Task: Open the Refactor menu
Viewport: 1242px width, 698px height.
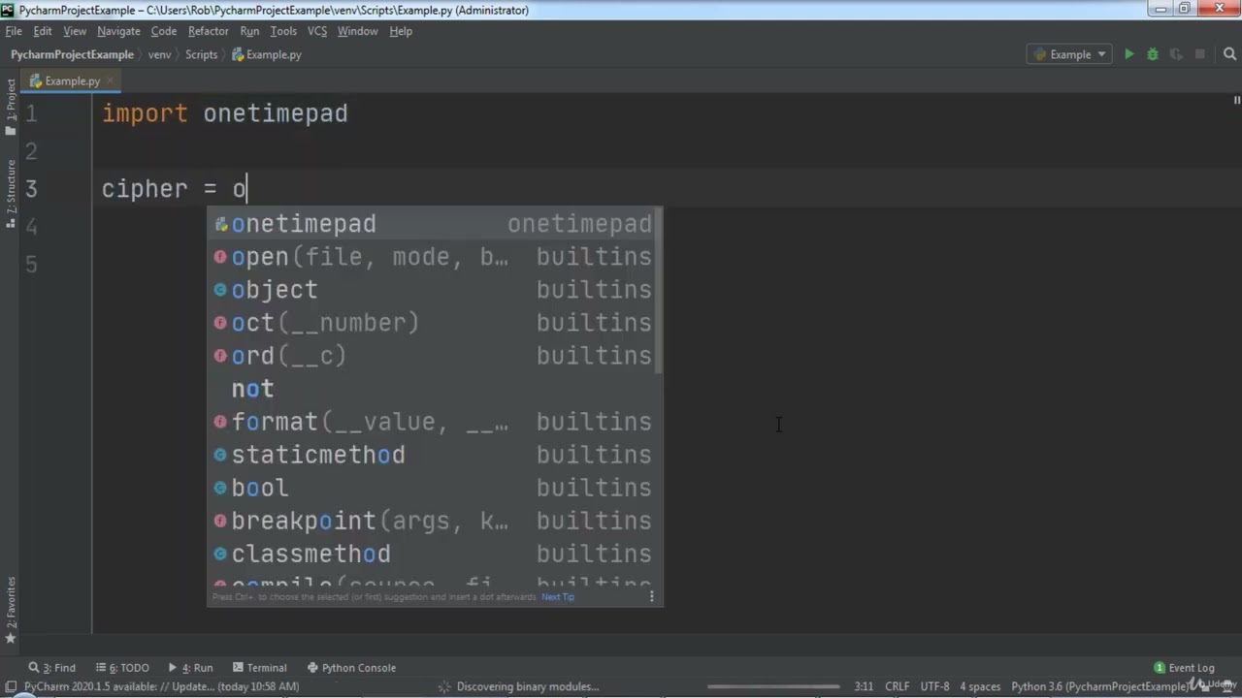Action: (208, 31)
